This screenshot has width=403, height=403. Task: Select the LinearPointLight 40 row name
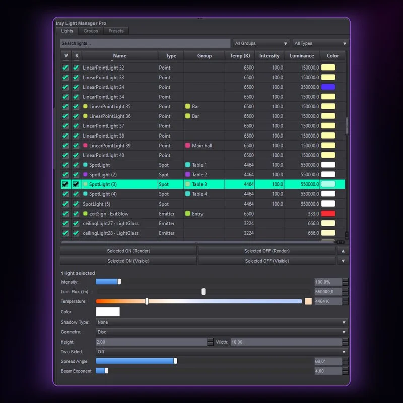[103, 155]
